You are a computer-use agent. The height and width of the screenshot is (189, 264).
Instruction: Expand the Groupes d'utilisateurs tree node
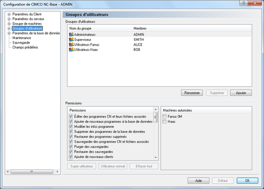tap(9, 28)
